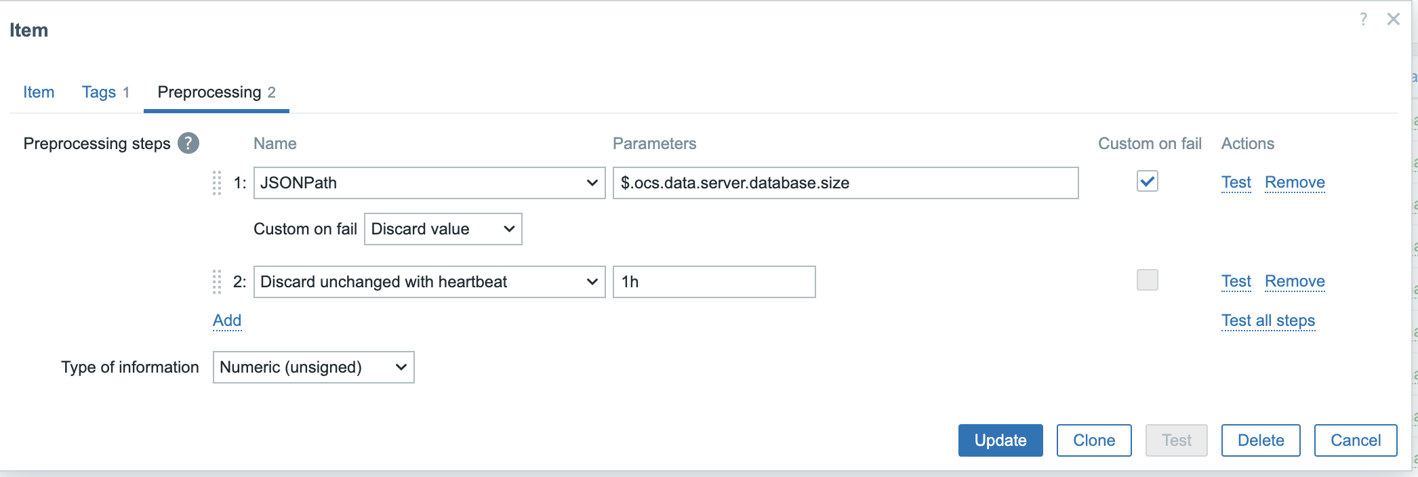Change the Type of information dropdown
The height and width of the screenshot is (477, 1418).
coord(313,367)
